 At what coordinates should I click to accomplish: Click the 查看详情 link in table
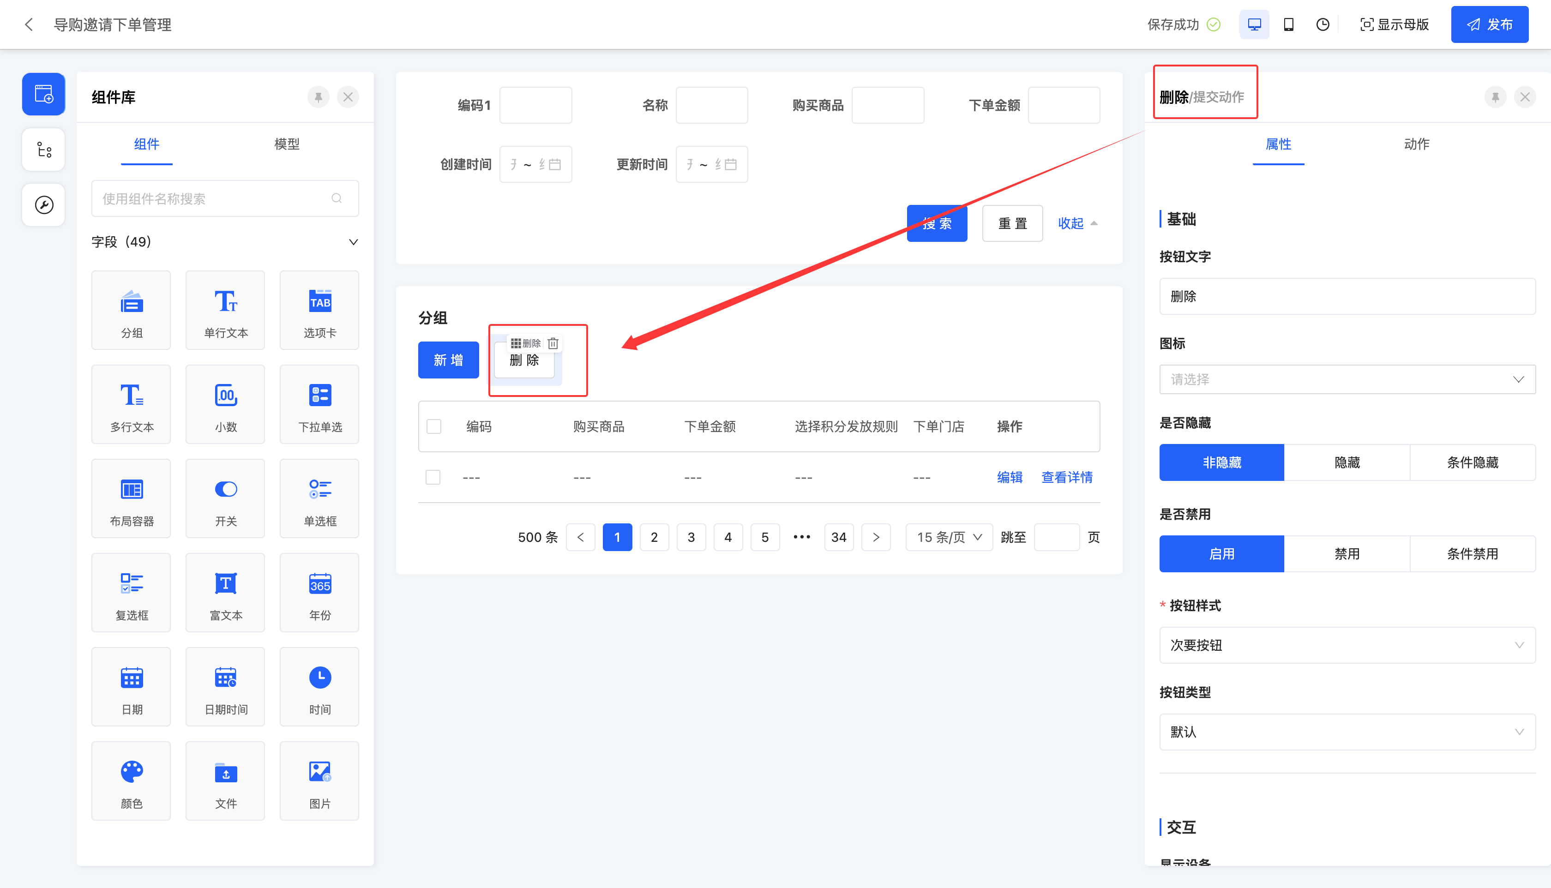[x=1067, y=477]
